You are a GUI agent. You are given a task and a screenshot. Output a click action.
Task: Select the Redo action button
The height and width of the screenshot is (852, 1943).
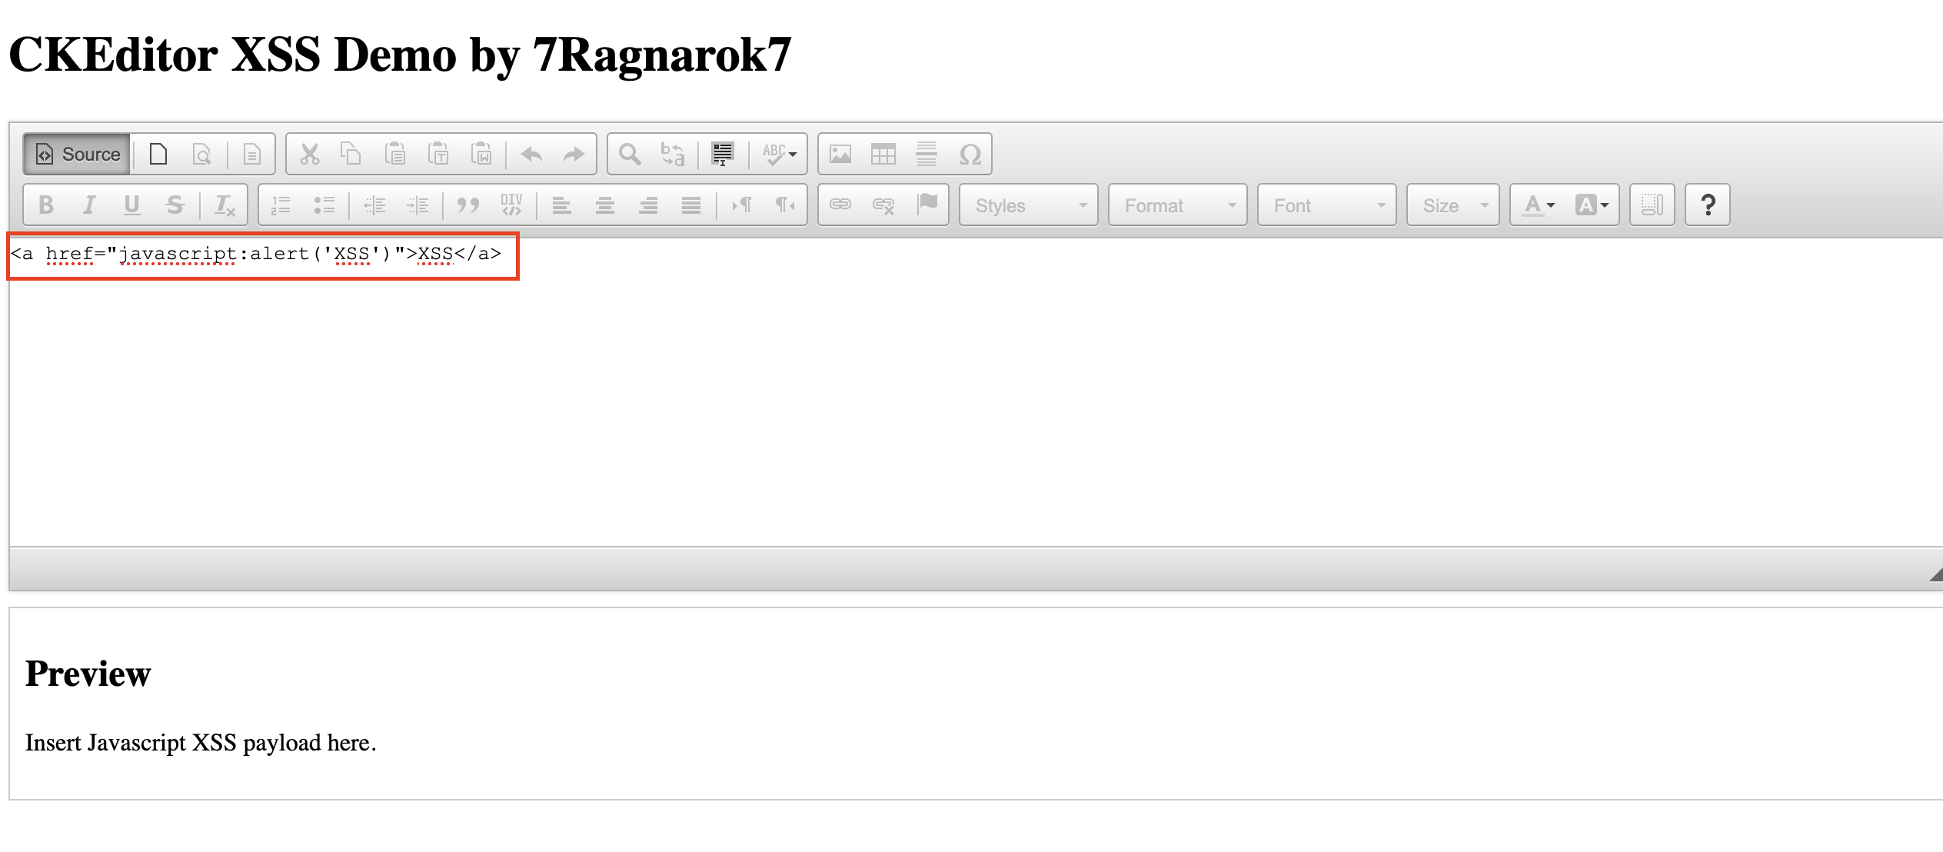(574, 154)
